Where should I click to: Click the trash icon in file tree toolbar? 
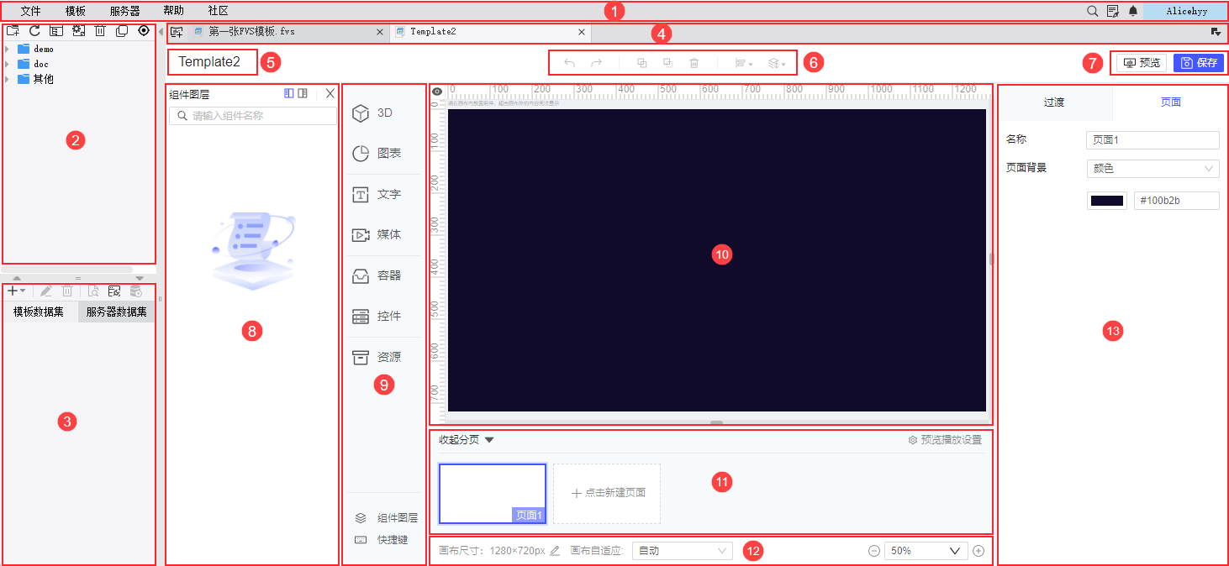pos(100,30)
